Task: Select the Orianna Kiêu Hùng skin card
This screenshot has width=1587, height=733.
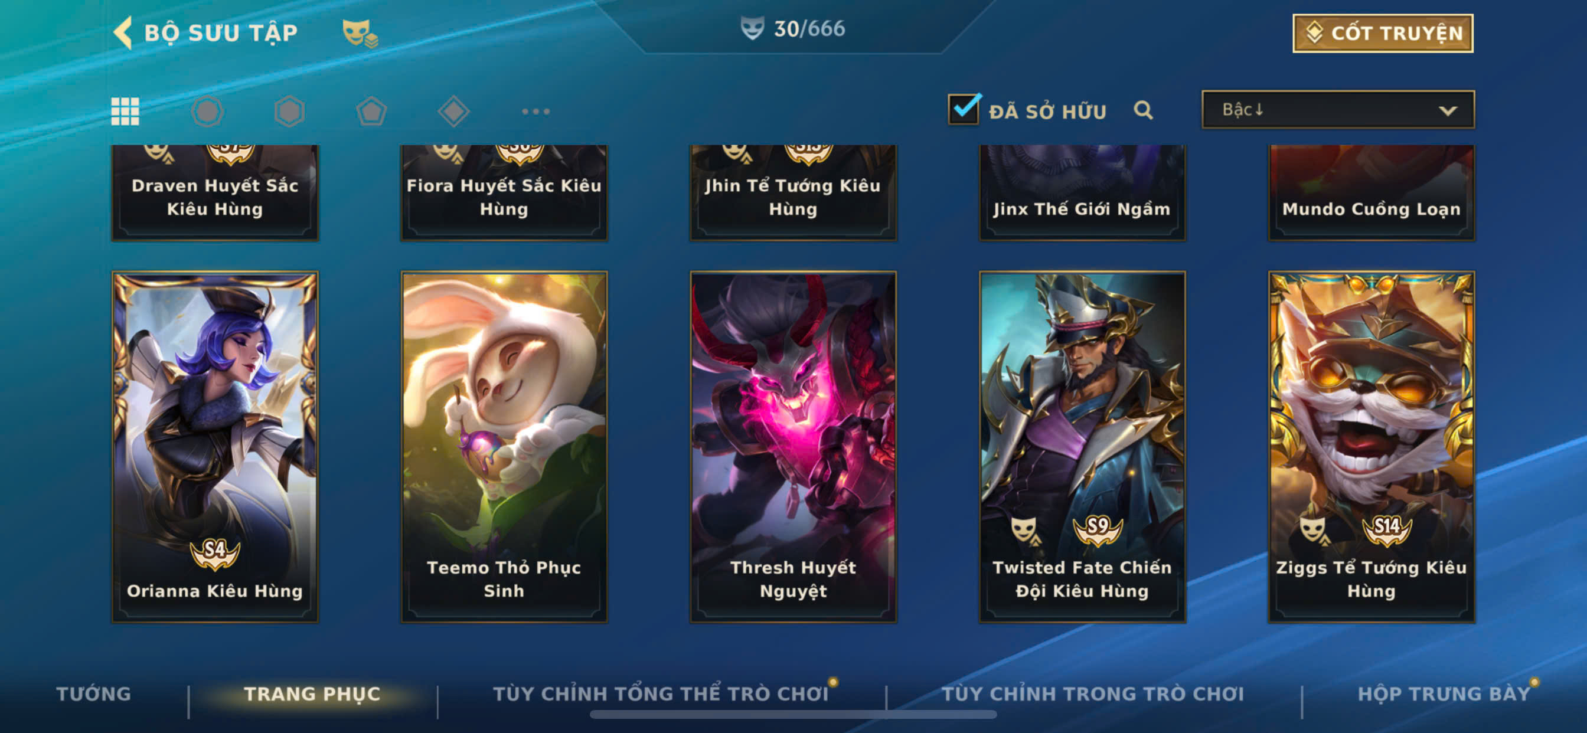Action: pyautogui.click(x=215, y=447)
